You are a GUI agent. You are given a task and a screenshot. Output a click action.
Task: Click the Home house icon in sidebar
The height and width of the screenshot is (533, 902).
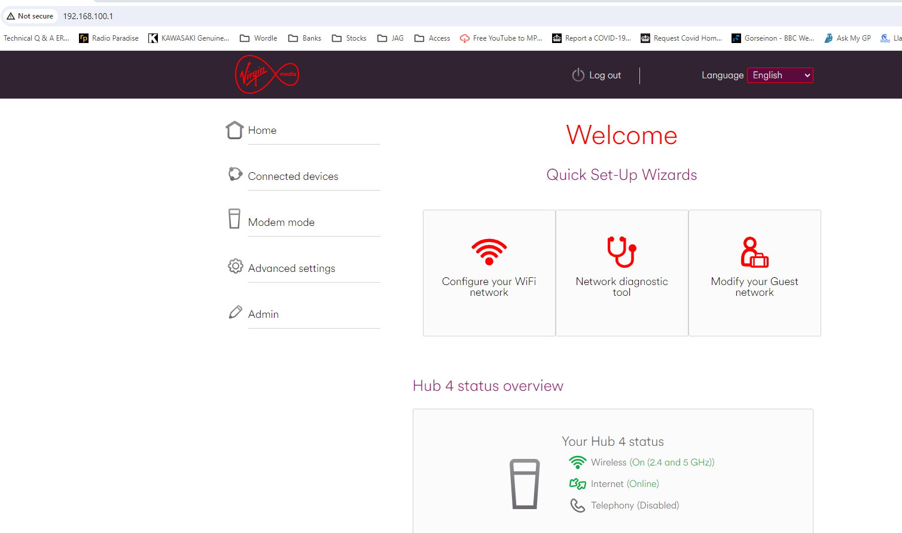pos(234,129)
